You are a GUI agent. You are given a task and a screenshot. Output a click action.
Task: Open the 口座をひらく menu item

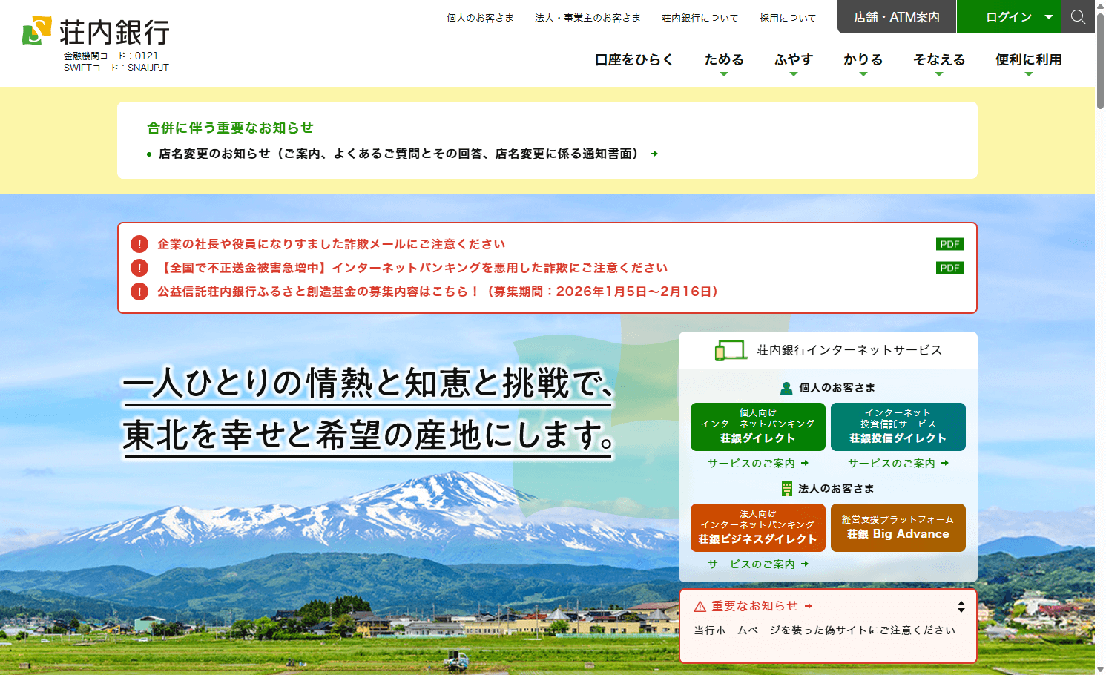[633, 60]
